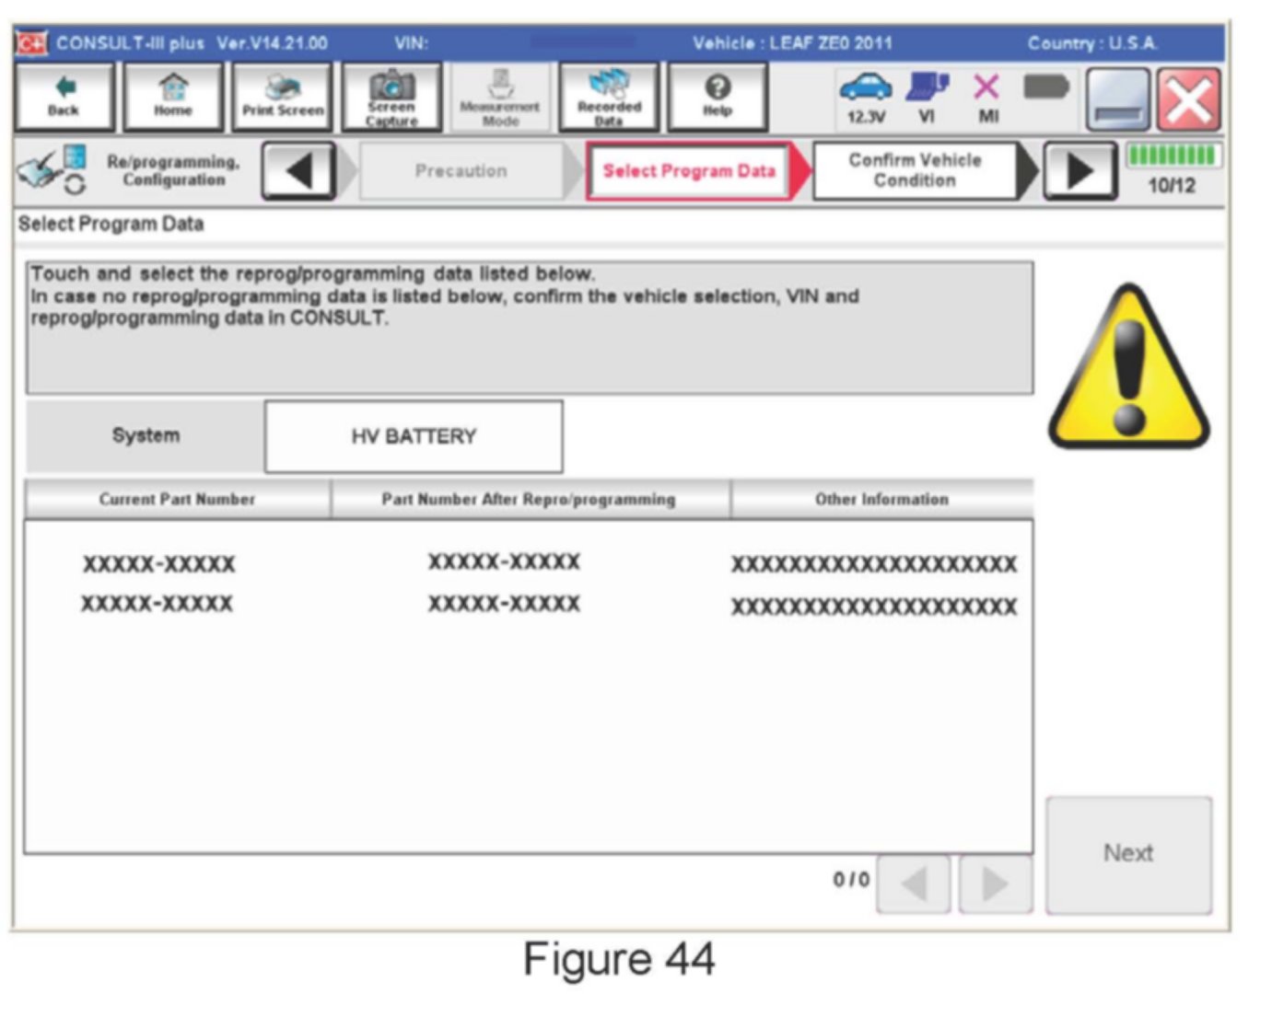Viewport: 1272px width, 1017px height.
Task: Click the Back arrow toolbar button
Action: coord(64,97)
